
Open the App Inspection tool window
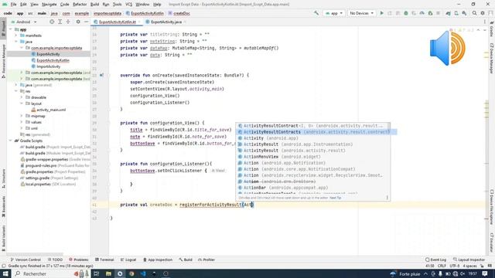click(x=158, y=259)
